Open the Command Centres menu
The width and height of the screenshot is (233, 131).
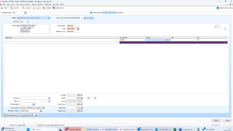click(x=23, y=4)
